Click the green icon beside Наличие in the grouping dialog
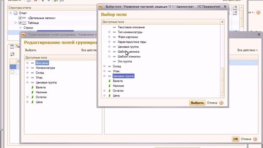Image resolution: width=263 pixels, height=148 pixels. coord(32,92)
